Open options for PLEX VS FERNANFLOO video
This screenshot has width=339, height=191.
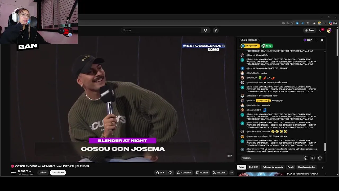tap(325, 174)
